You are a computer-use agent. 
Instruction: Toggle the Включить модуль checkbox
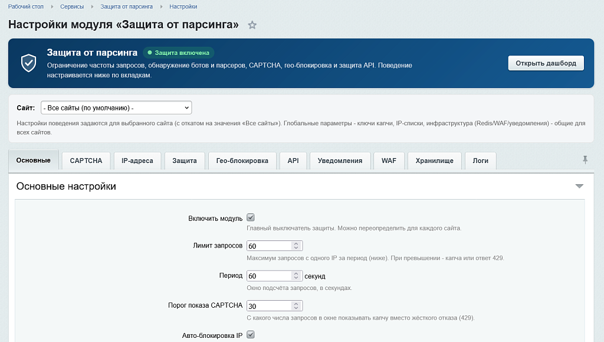250,217
